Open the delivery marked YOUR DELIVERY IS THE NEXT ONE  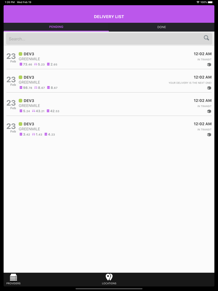[x=109, y=82]
